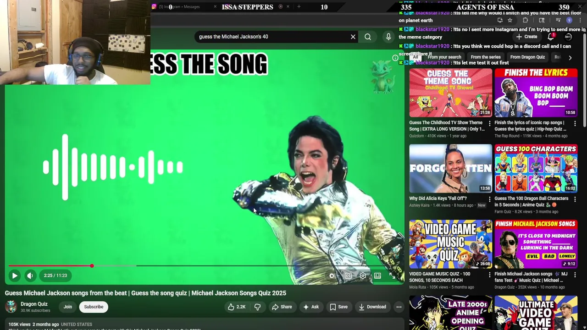Open Guess The Theme Song thumbnail
This screenshot has width=587, height=330.
click(x=450, y=93)
